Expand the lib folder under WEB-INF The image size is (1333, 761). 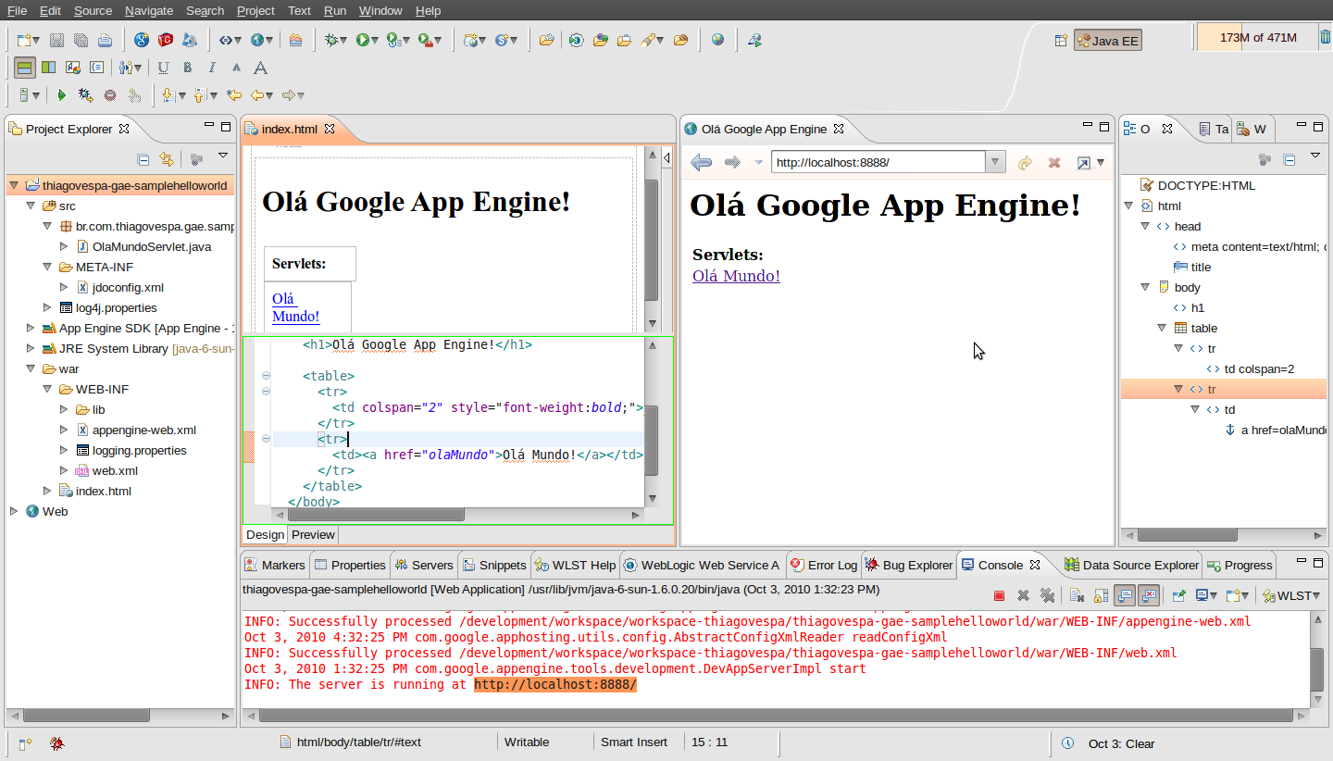click(x=64, y=409)
